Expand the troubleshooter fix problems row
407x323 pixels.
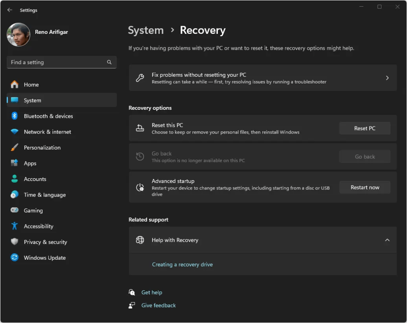(x=387, y=78)
